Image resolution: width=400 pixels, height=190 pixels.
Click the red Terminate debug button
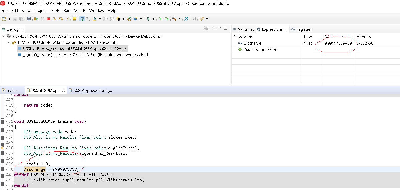click(x=48, y=19)
